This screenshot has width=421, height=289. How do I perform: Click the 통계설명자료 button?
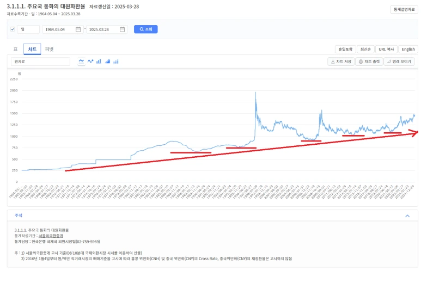point(404,9)
